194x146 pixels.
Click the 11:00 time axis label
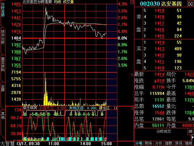click(x=54, y=144)
